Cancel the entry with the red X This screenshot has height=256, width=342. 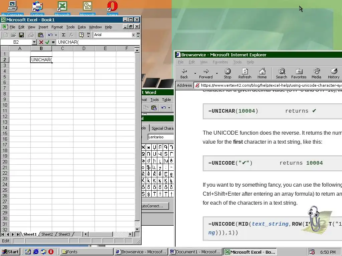click(41, 42)
